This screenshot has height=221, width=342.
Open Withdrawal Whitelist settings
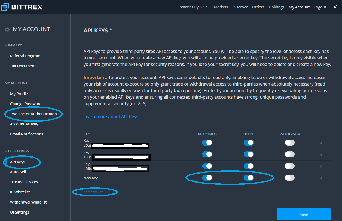(x=28, y=202)
